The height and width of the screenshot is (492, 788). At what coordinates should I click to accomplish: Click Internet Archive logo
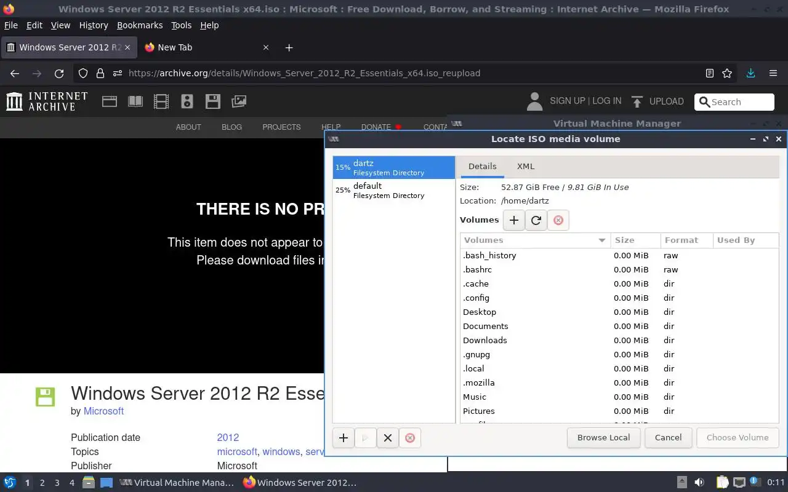tap(47, 101)
